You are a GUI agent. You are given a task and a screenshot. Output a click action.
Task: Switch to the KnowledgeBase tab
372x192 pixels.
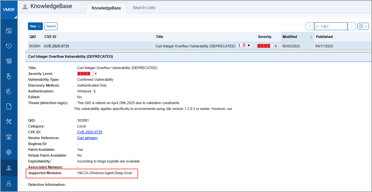click(106, 8)
